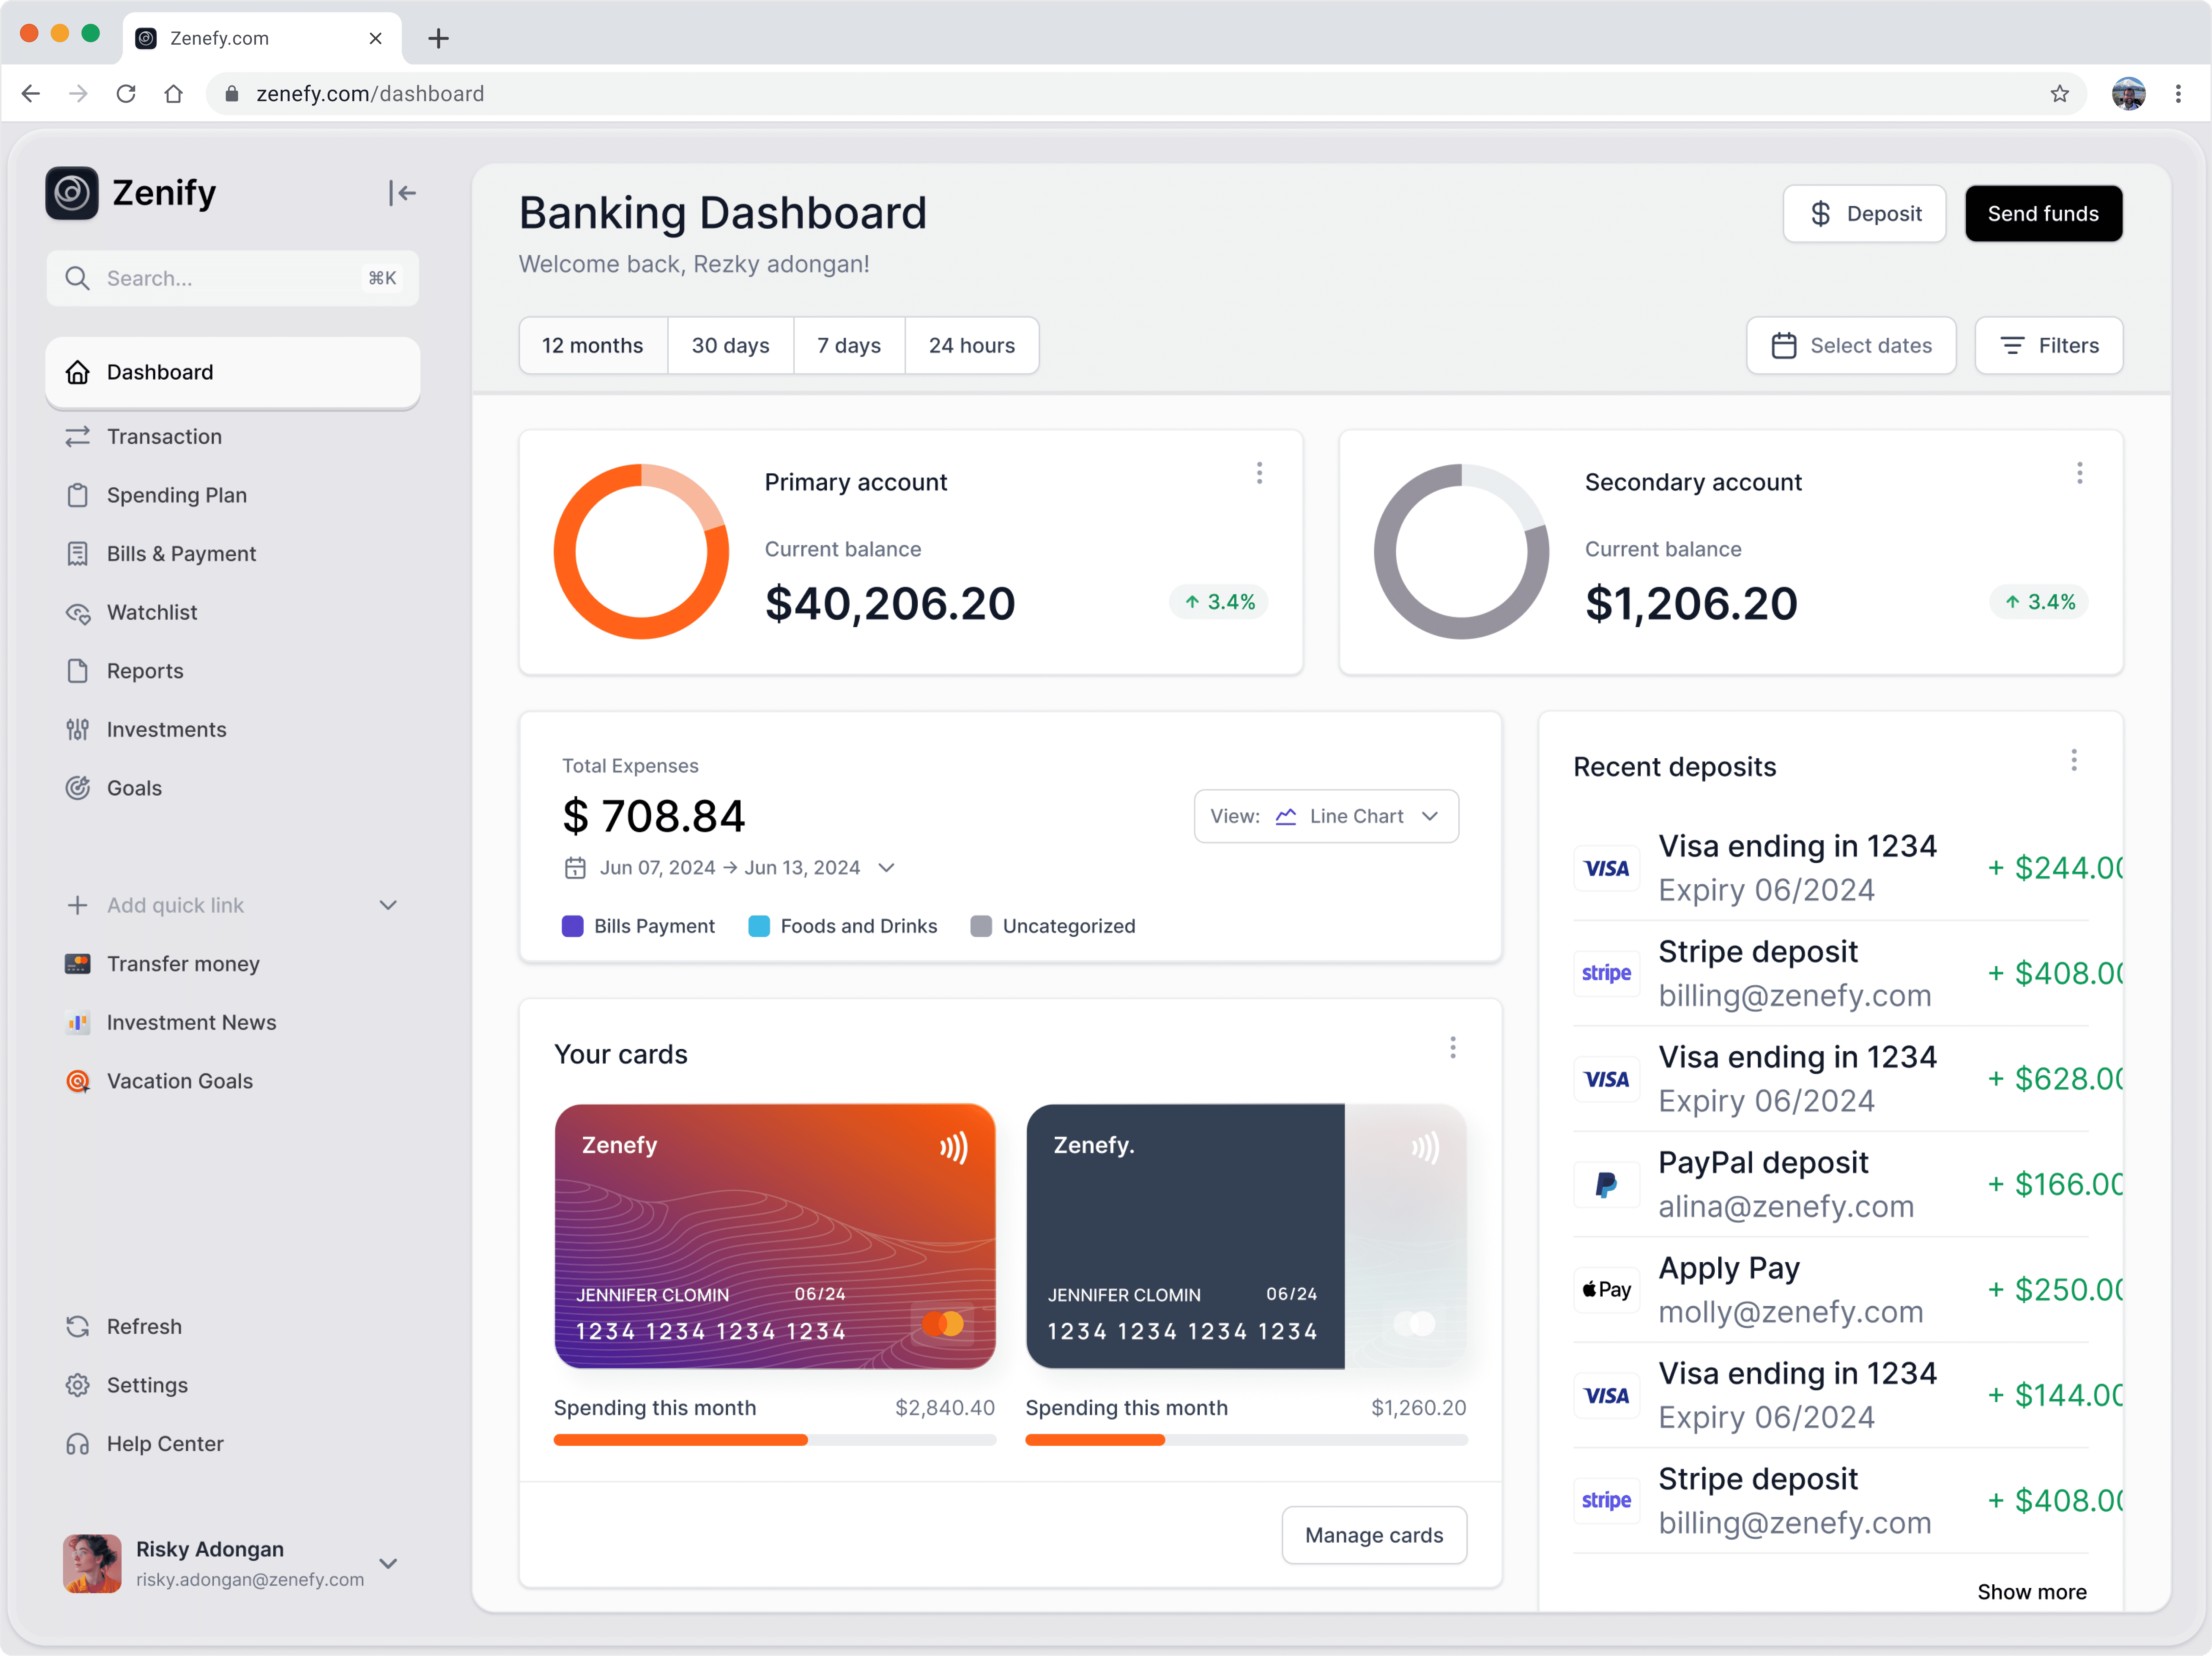Open the Filters button
The width and height of the screenshot is (2212, 1656).
[x=2049, y=346]
